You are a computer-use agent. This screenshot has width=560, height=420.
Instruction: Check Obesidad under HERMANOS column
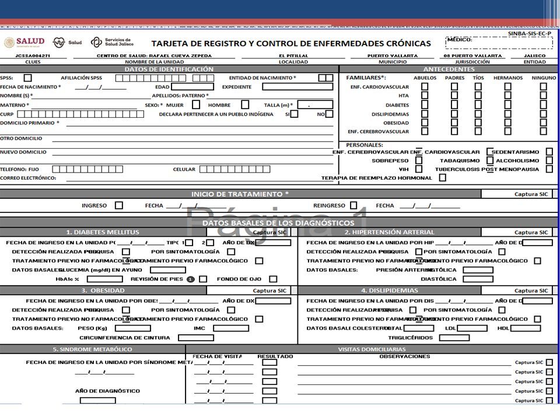(508, 123)
